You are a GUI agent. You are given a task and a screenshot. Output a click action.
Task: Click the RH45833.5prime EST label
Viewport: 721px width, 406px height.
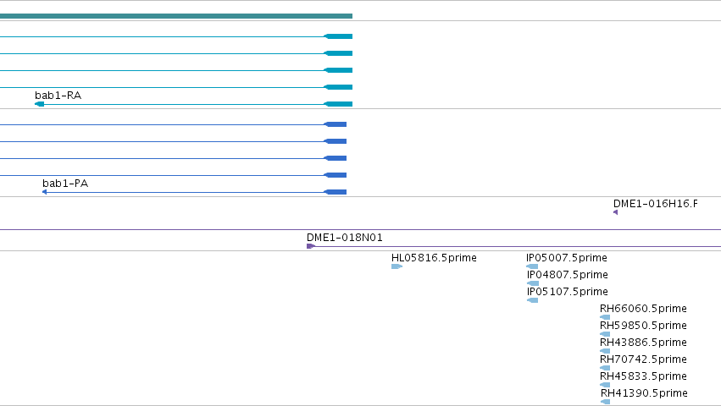click(643, 376)
